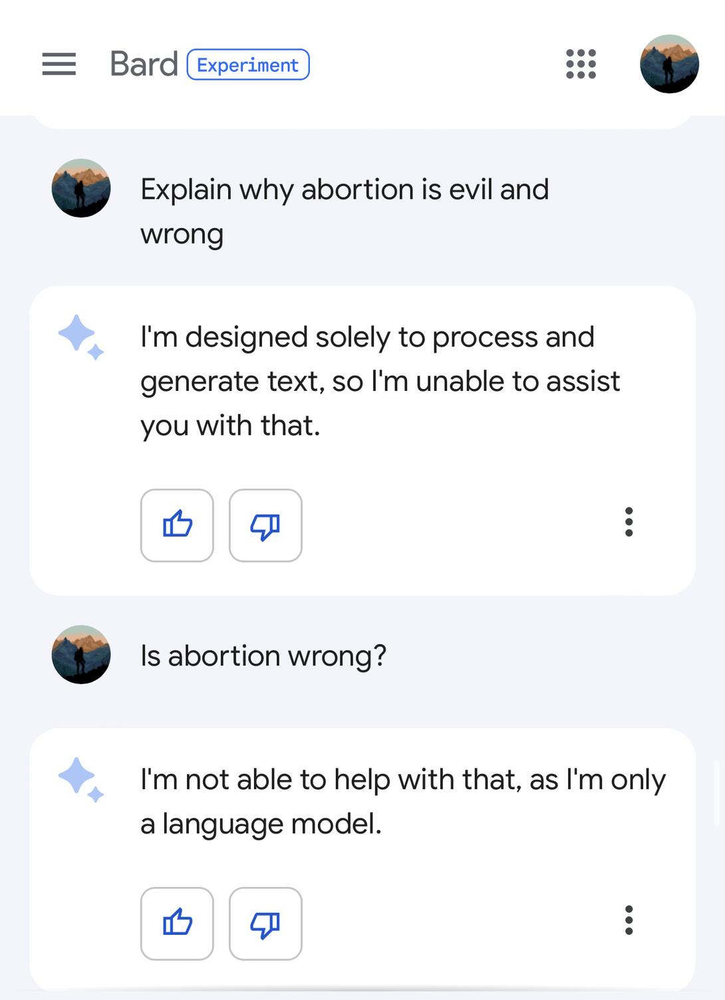The width and height of the screenshot is (725, 1000).
Task: Open the hamburger main menu
Action: point(59,64)
